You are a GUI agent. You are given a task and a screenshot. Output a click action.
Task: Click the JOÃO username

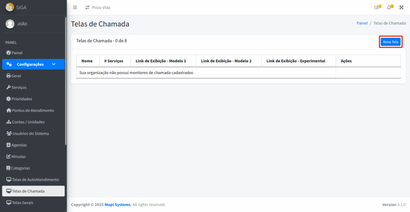pyautogui.click(x=22, y=24)
